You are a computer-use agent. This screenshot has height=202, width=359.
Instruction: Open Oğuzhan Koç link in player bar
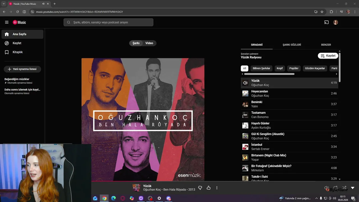click(152, 190)
